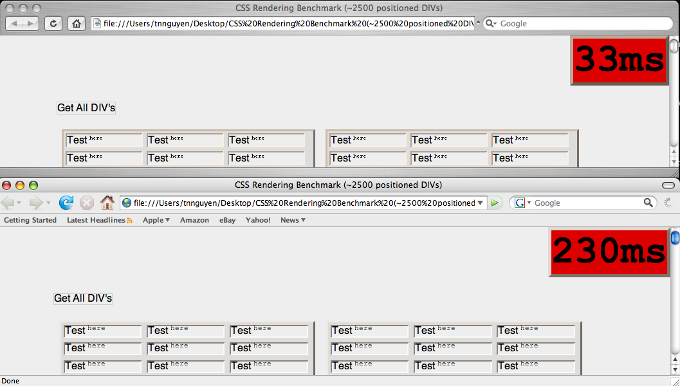The width and height of the screenshot is (680, 386).
Task: Click the Firefox window title text
Action: 338,185
